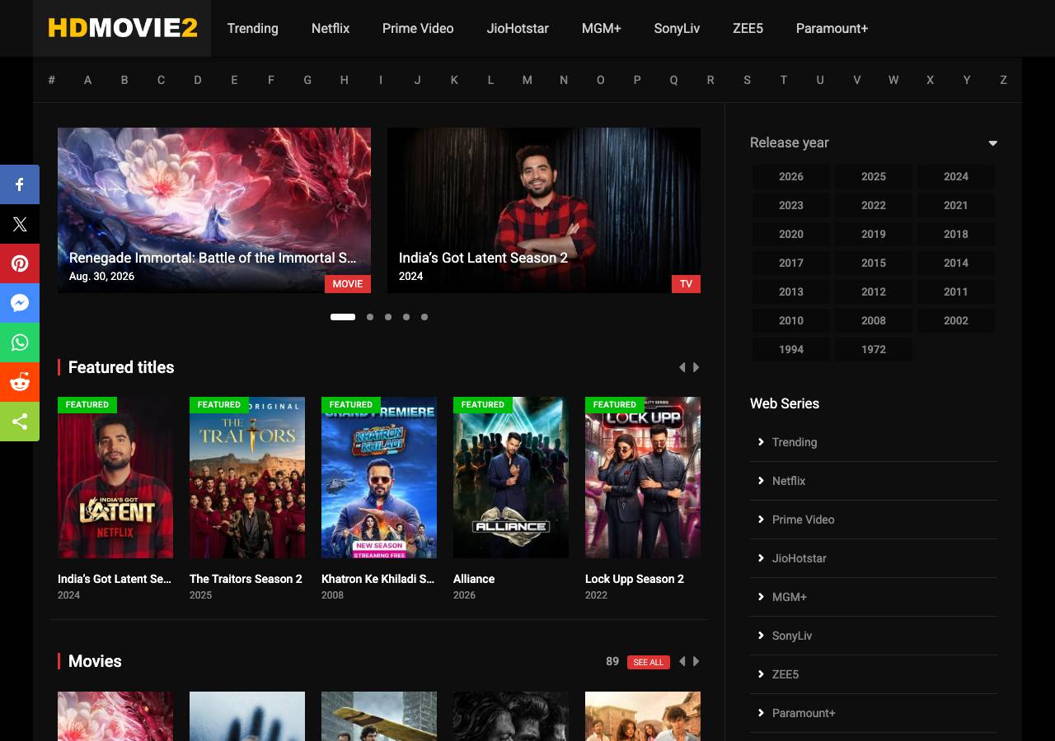Go to previous Movies slide arrow
Image resolution: width=1055 pixels, height=741 pixels.
[x=682, y=661]
